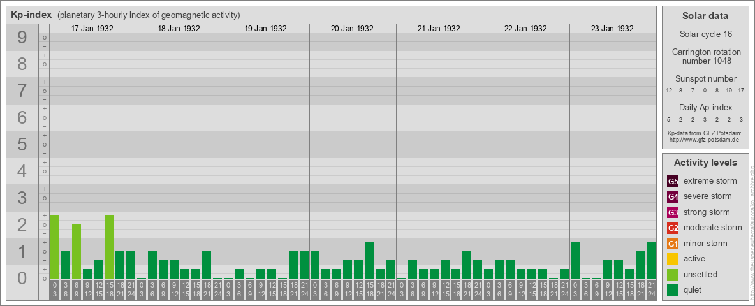The height and width of the screenshot is (306, 755).
Task: Click the 23 Jan 0-3h green bar
Action: [575, 261]
